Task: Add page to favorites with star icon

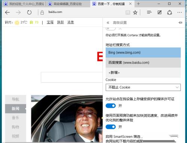Action: click(x=135, y=12)
